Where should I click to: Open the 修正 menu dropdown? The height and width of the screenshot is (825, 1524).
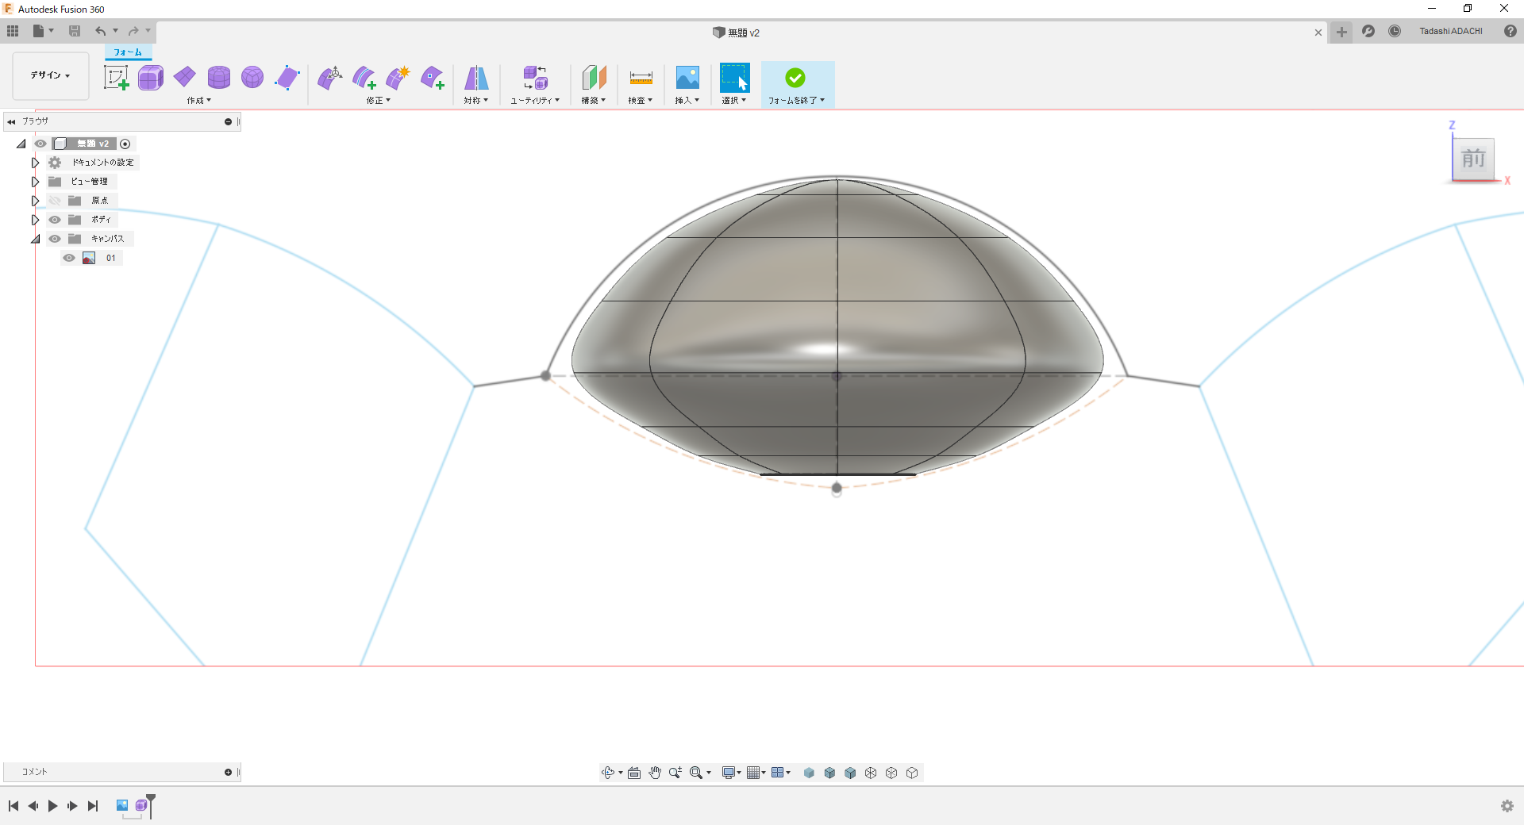378,101
